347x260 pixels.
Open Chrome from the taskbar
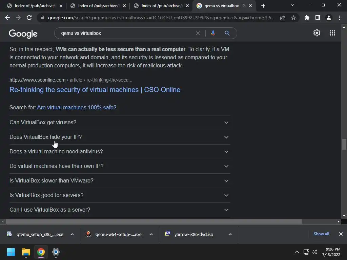(x=41, y=252)
